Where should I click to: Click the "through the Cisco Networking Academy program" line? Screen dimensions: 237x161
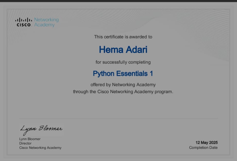click(x=123, y=92)
